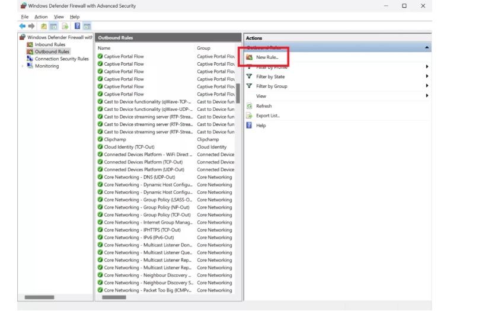Screen dimensions: 485x311
Task: Open the Filter by Profile submenu arrow
Action: point(427,66)
